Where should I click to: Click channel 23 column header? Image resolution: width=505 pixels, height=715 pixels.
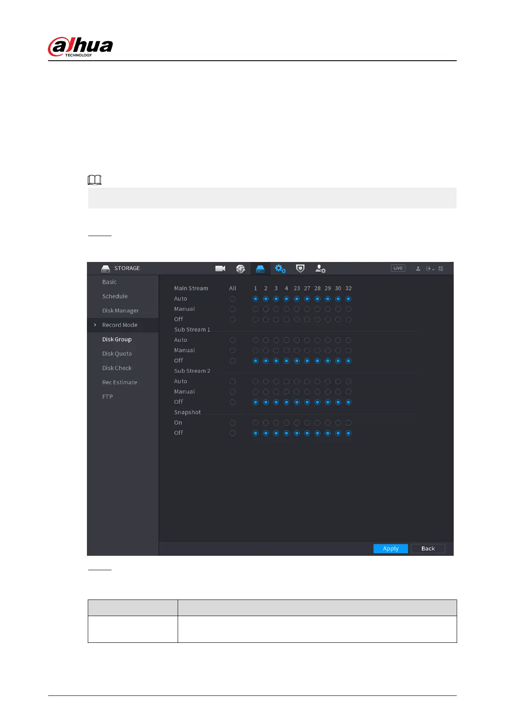pyautogui.click(x=297, y=288)
